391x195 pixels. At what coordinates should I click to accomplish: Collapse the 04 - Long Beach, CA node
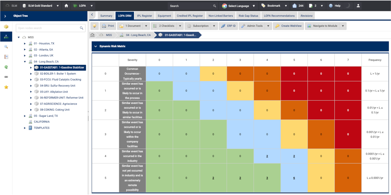point(25,62)
